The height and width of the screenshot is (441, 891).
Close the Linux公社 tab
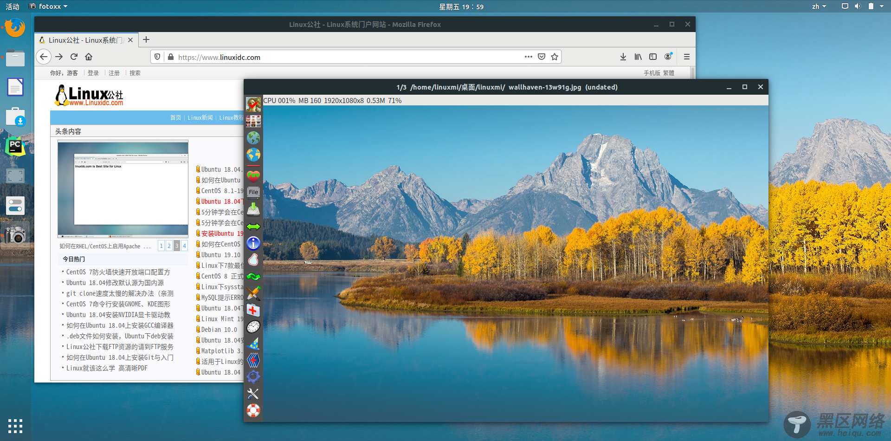[130, 40]
